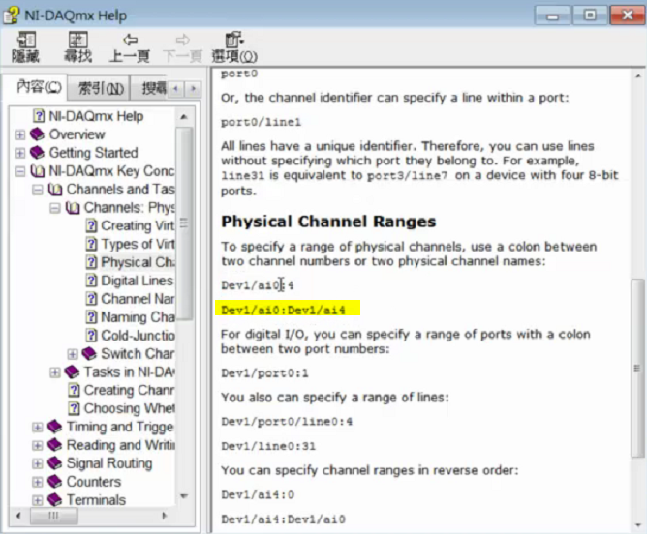The height and width of the screenshot is (534, 647).
Task: Click the contents tree vertical scrollbar thumb
Action: (x=184, y=223)
